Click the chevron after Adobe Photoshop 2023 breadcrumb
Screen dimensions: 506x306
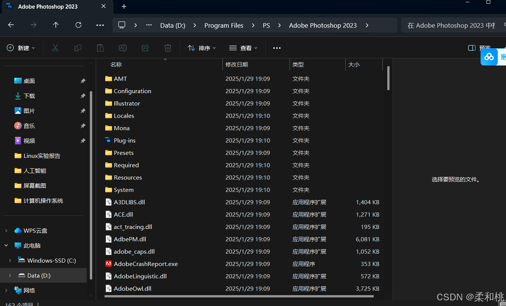pyautogui.click(x=367, y=25)
